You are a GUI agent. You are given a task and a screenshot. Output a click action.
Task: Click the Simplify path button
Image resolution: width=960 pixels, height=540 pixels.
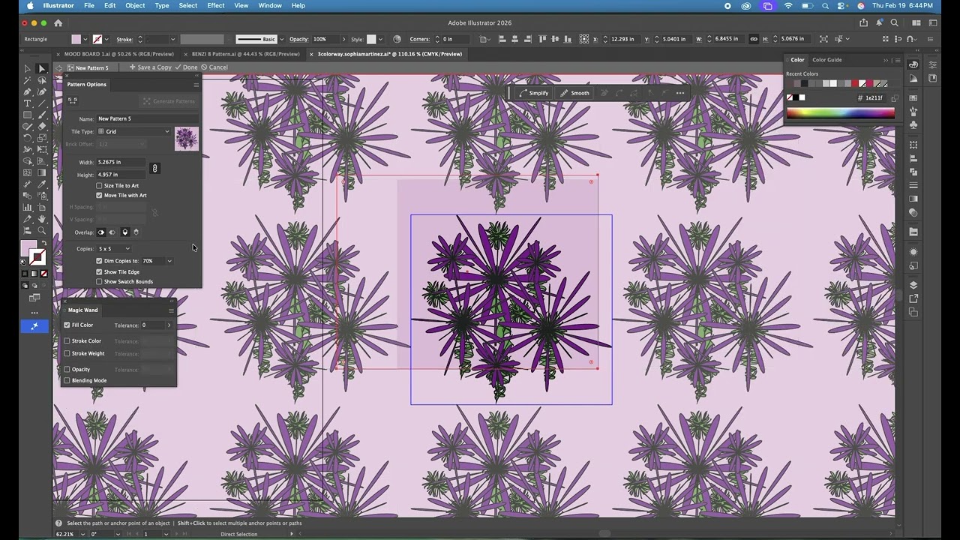[x=535, y=93]
